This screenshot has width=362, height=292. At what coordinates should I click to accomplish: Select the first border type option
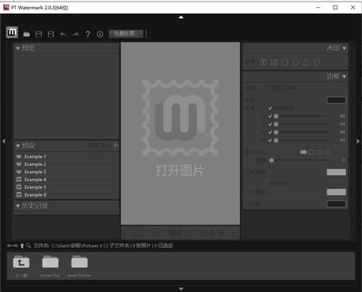point(276,88)
